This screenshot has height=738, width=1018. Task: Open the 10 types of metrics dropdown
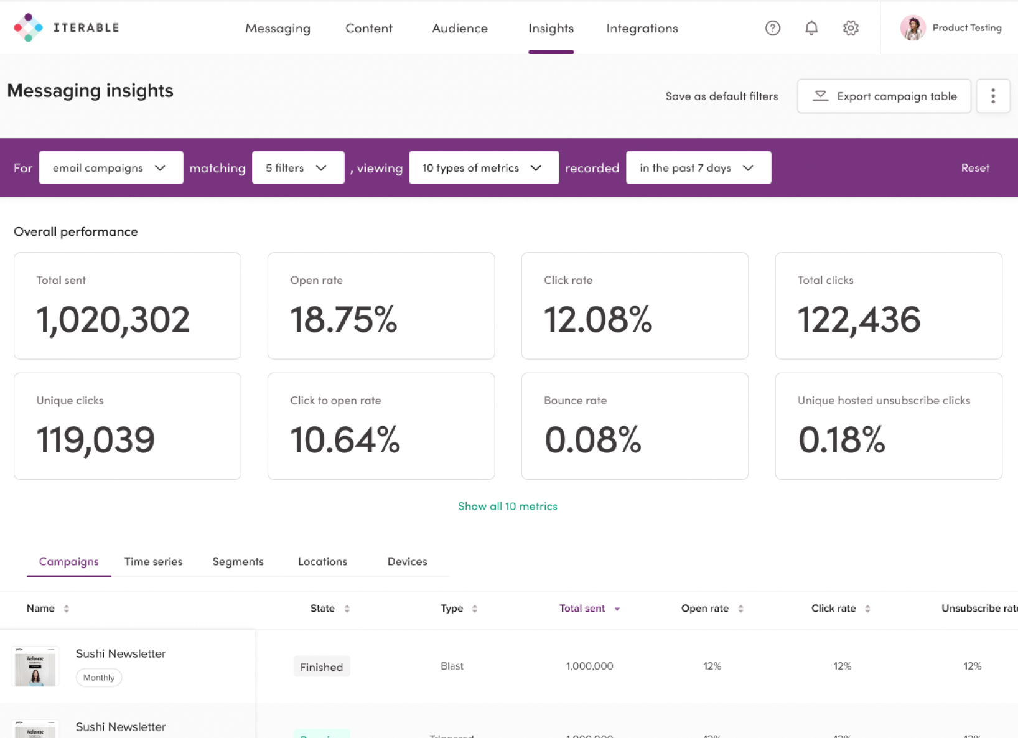pyautogui.click(x=483, y=167)
